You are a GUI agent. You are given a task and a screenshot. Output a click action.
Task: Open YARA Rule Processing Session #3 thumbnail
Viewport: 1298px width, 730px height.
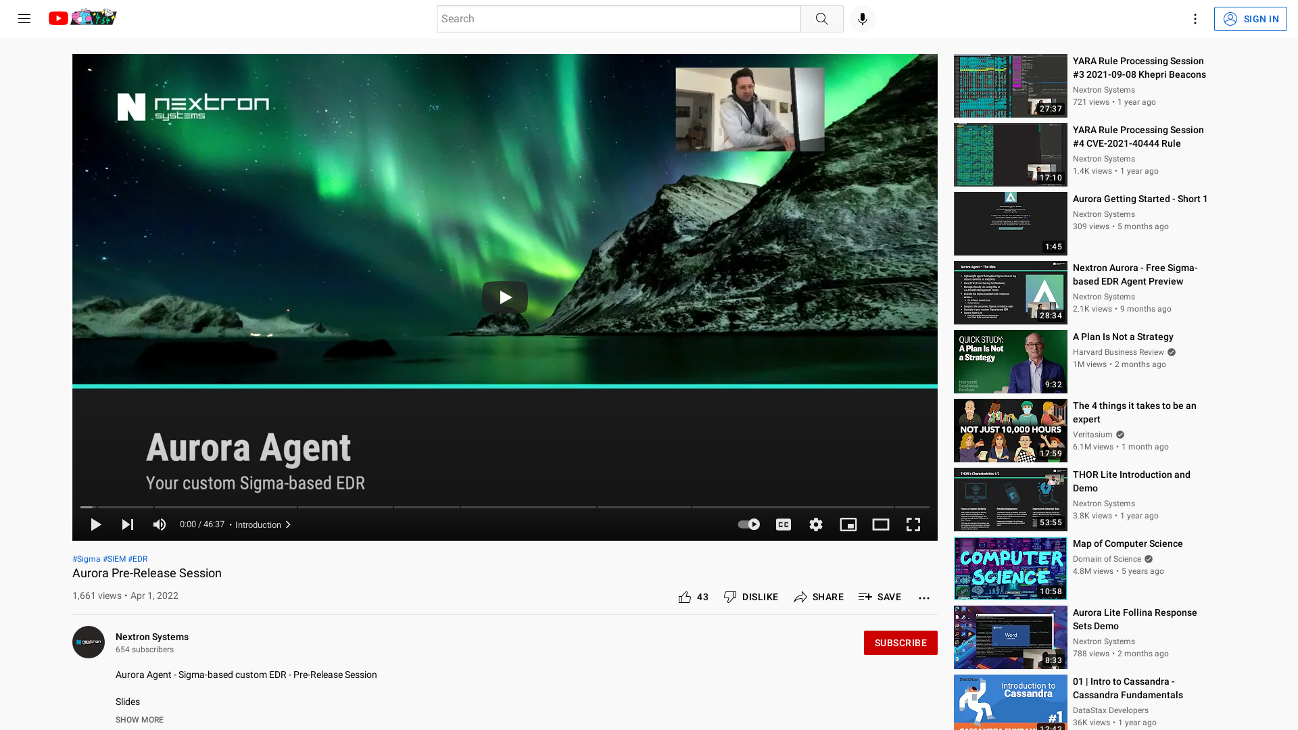click(x=1010, y=86)
